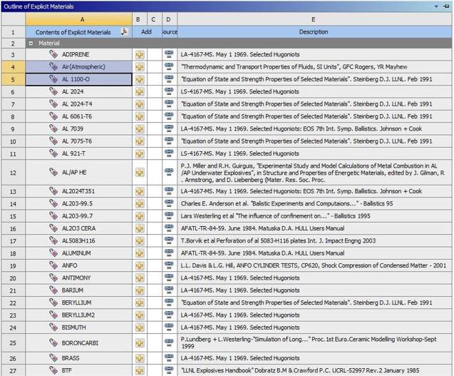Click the source icon for Air(Atmospheric)

coord(169,66)
